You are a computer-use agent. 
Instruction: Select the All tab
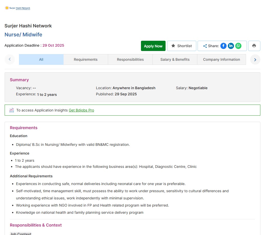[x=41, y=59]
